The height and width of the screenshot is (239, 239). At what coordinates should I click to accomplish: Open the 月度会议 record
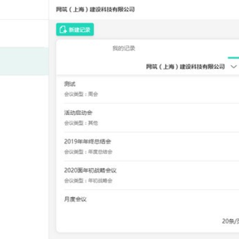[75, 199]
